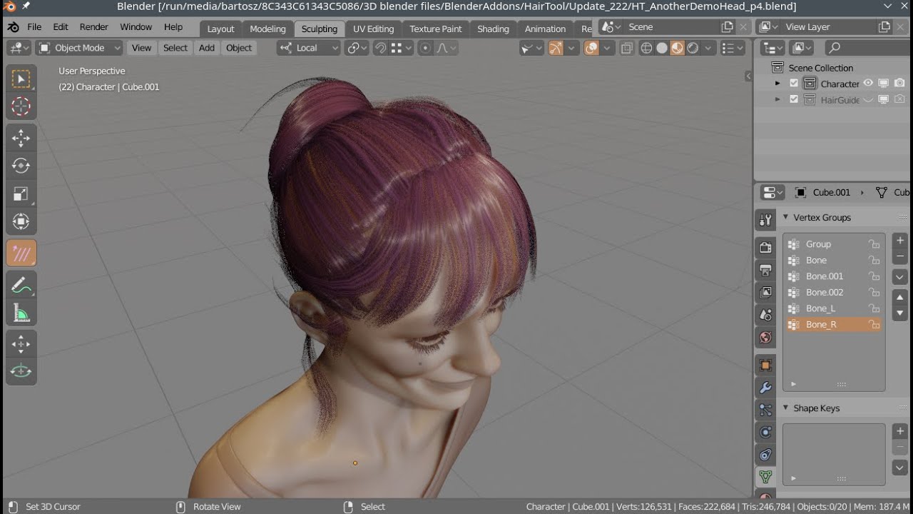Hide the Character collection in viewport
The width and height of the screenshot is (913, 514).
[868, 84]
